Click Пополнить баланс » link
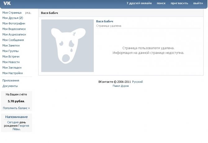 [x=16, y=108]
